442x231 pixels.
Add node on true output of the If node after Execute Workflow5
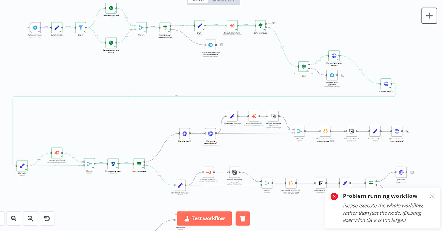273,24
